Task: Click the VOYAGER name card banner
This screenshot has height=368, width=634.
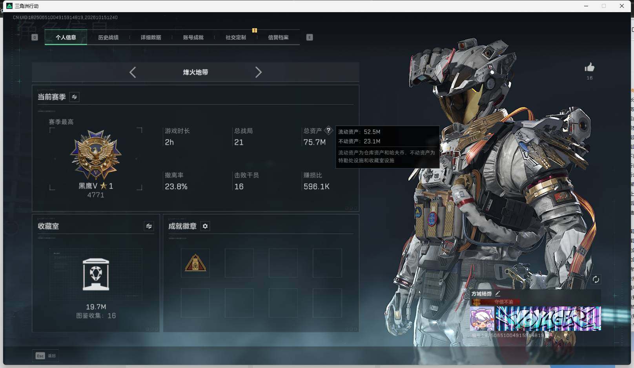Action: click(x=548, y=319)
